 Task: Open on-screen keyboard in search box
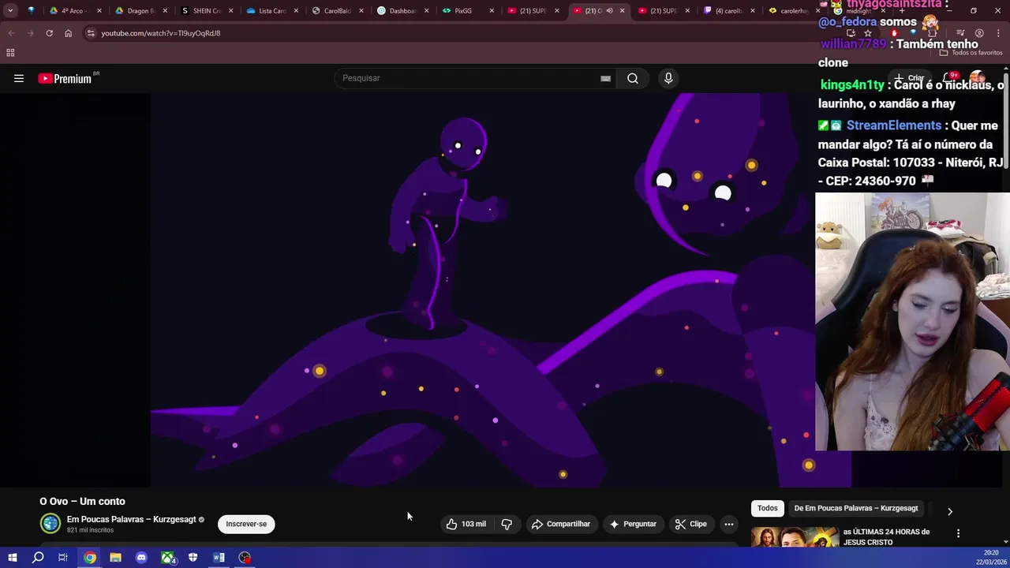[605, 78]
